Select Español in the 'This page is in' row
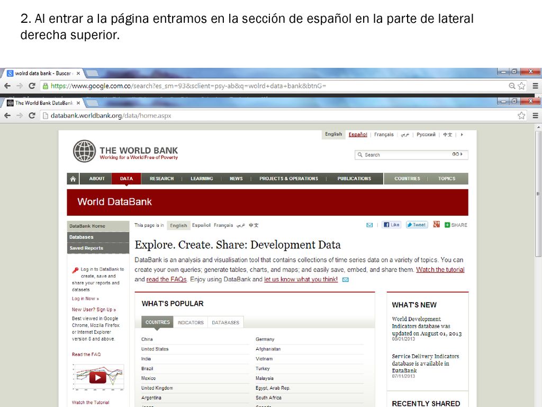The width and height of the screenshot is (542, 407). pyautogui.click(x=201, y=225)
